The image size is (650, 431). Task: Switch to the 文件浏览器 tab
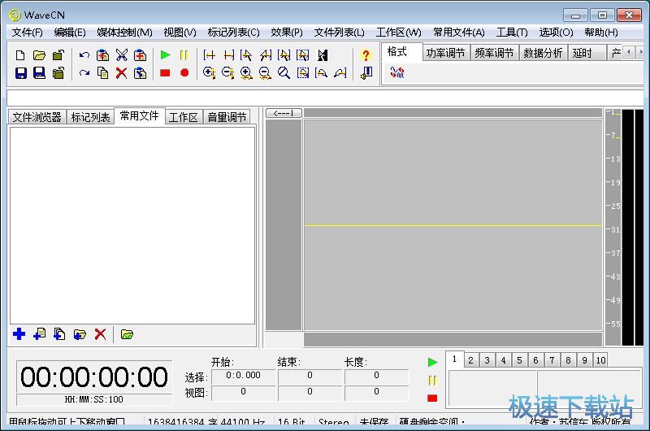tap(37, 117)
